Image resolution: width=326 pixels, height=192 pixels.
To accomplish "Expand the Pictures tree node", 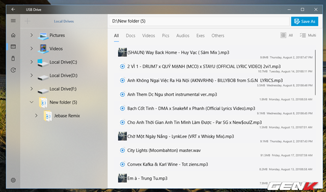I will click(32, 35).
